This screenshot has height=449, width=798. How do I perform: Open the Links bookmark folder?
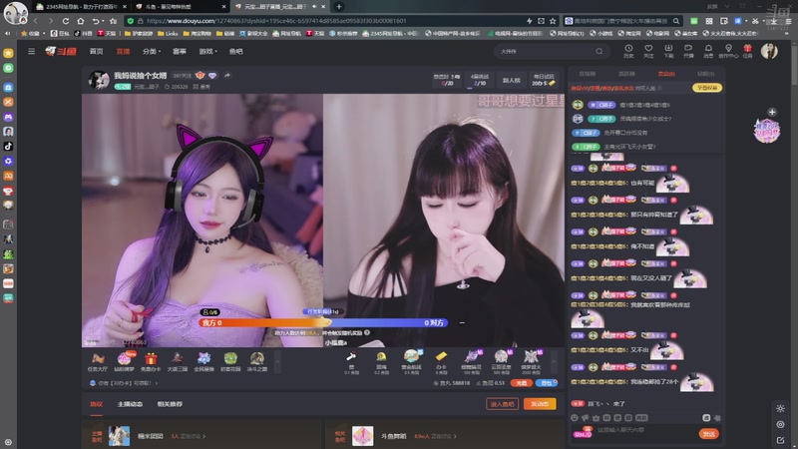tap(168, 33)
